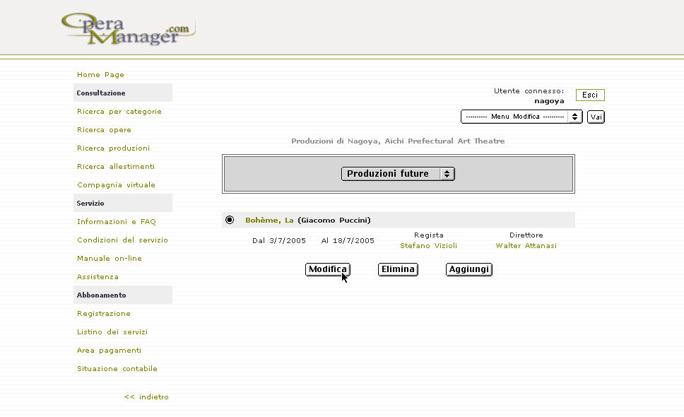Open Stefano Vizioli director link
The image size is (684, 417).
(x=428, y=246)
